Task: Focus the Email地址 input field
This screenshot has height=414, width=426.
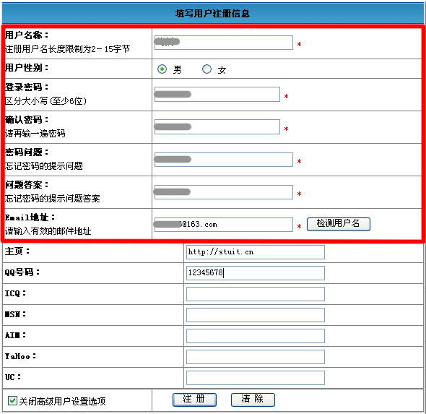Action: point(224,224)
